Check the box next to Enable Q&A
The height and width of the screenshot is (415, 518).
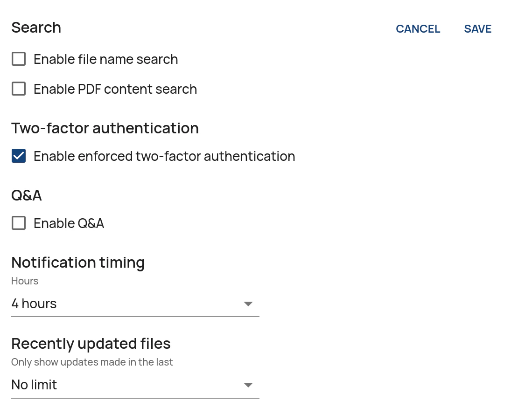click(18, 223)
